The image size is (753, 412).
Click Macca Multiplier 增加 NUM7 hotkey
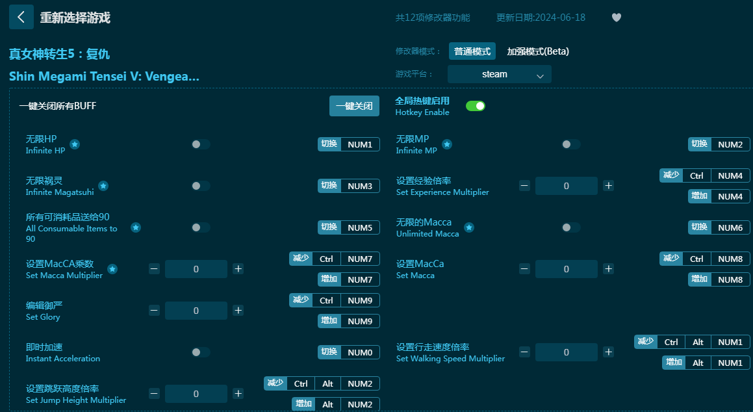tap(349, 279)
